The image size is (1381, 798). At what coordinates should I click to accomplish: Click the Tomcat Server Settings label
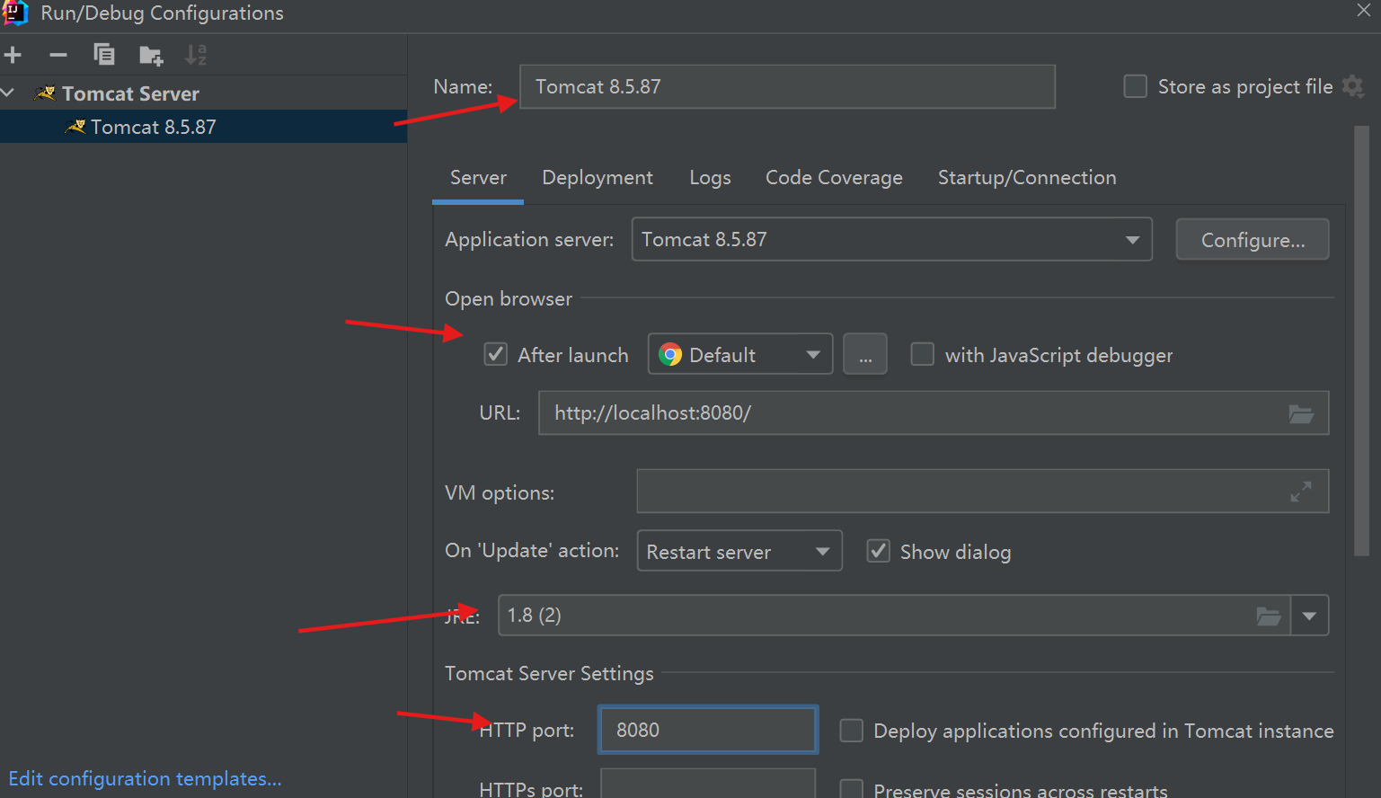[549, 673]
